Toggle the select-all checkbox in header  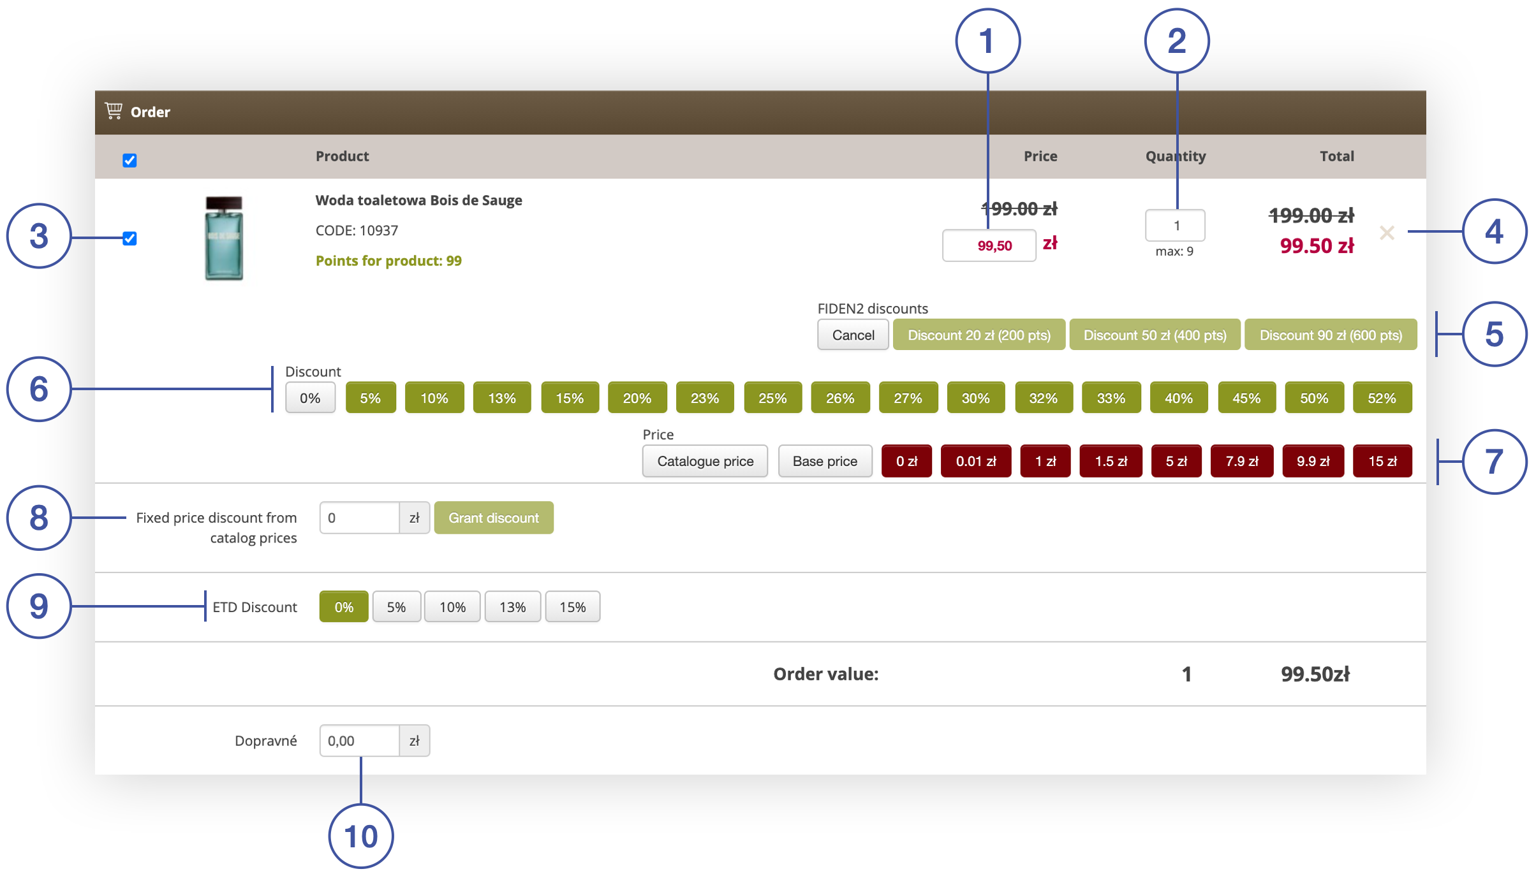click(129, 160)
